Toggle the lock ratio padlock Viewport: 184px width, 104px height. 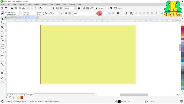tap(46, 13)
